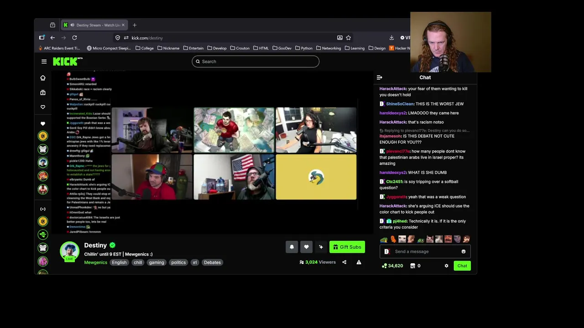Send message with Chat button
The image size is (584, 328).
tap(462, 266)
